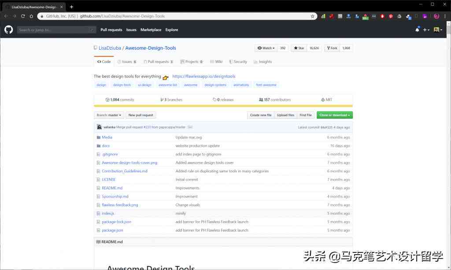Open the package.json file
451x270 pixels.
pyautogui.click(x=112, y=230)
